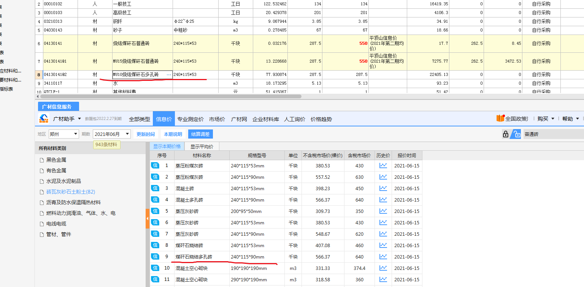Click 信 badge in row 5 蒸压灰砂砖
The height and width of the screenshot is (287, 584).
pyautogui.click(x=155, y=211)
